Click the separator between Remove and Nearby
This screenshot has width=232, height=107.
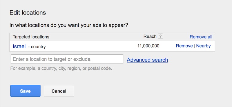pyautogui.click(x=194, y=46)
